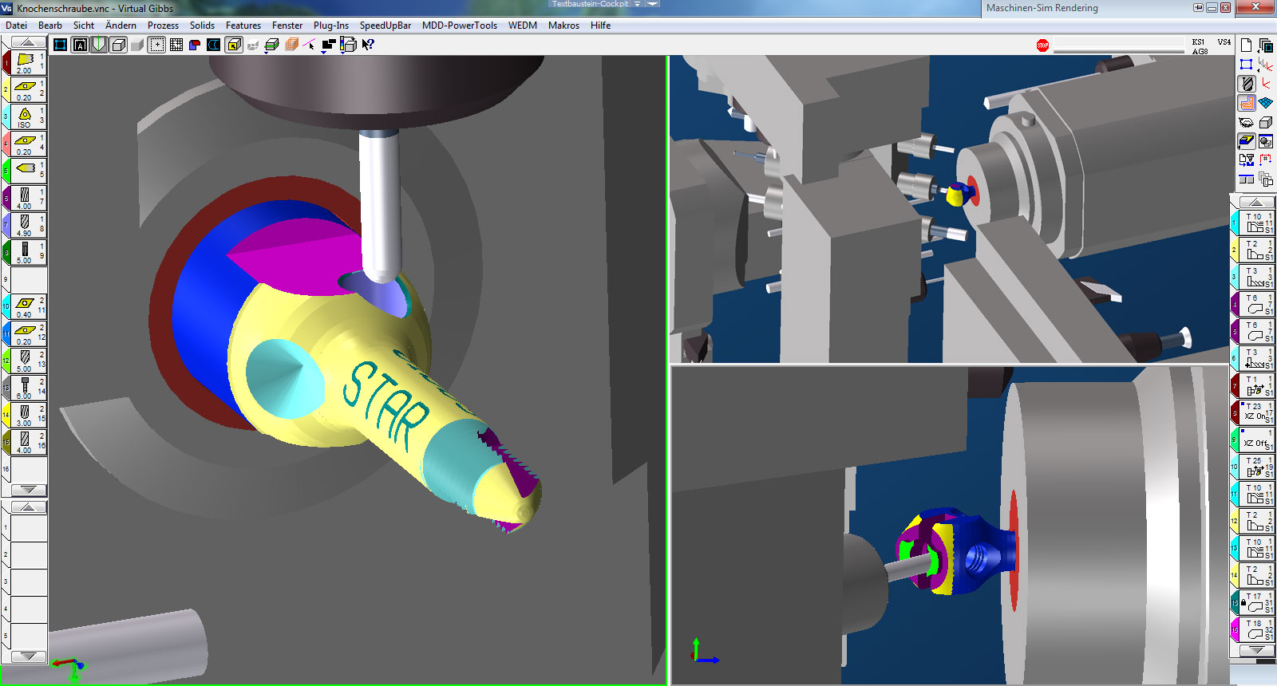Click down arrow below operation tile 16
1277x686 pixels.
coord(1257,651)
